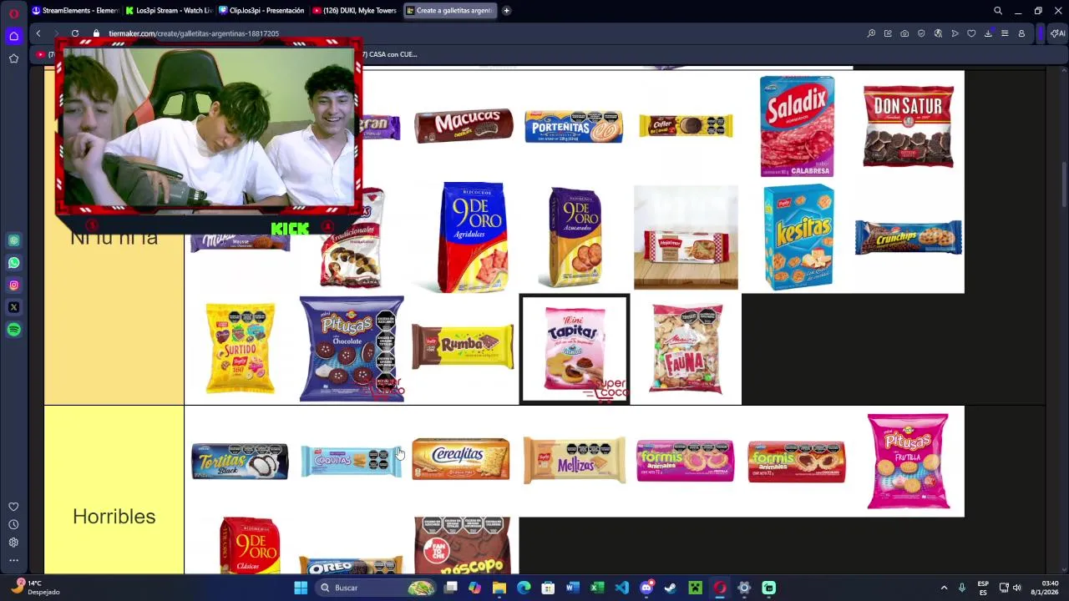1069x601 pixels.
Task: Click the search tabs magnifier icon
Action: pos(998,11)
